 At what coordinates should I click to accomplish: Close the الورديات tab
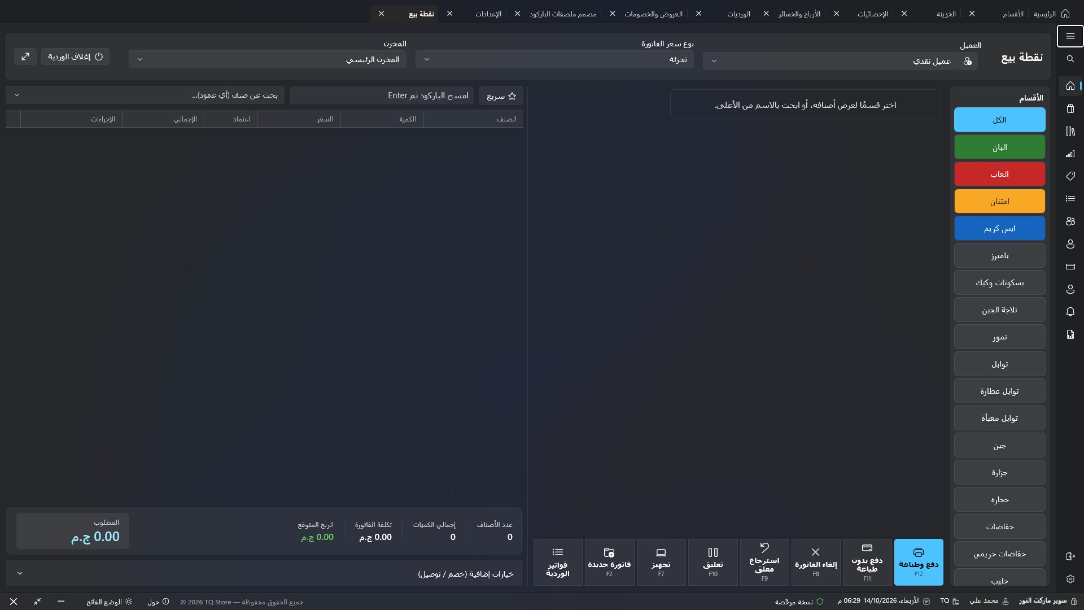pos(698,14)
